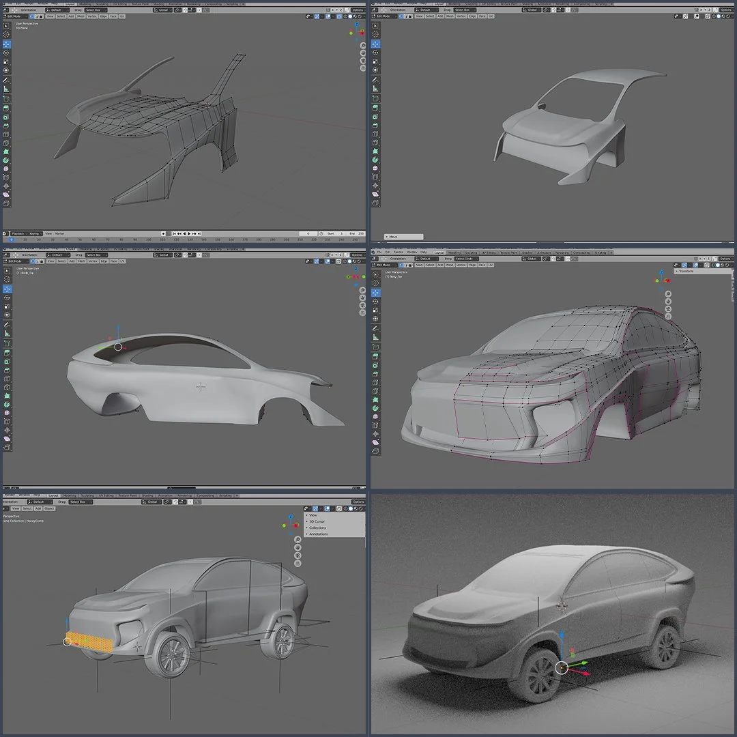Screen dimensions: 737x737
Task: Switch to rendered shading in top-left panel
Action: point(359,16)
